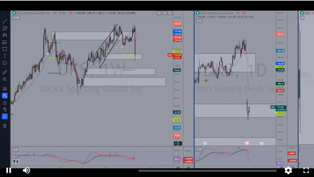Select the geometric shapes rectangle tool

pyautogui.click(x=5, y=49)
